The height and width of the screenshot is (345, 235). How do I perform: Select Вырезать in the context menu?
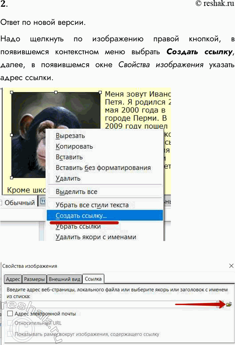[70, 136]
